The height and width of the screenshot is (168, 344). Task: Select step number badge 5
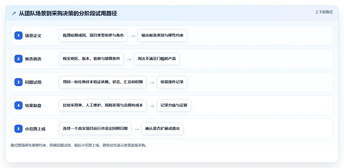[19, 129]
